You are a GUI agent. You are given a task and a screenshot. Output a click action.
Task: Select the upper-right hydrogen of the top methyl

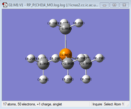79,23
